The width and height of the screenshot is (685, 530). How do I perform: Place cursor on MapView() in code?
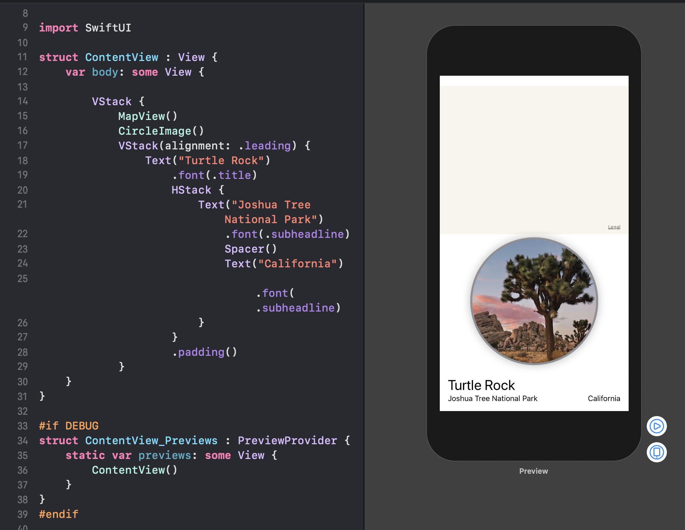click(148, 116)
